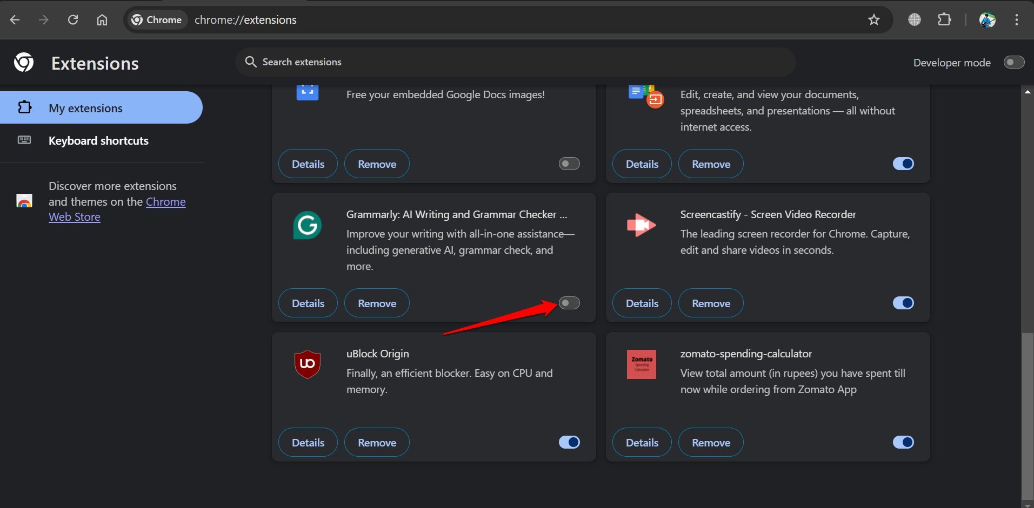Disable the Screencastify extension toggle
The image size is (1034, 508).
(903, 303)
